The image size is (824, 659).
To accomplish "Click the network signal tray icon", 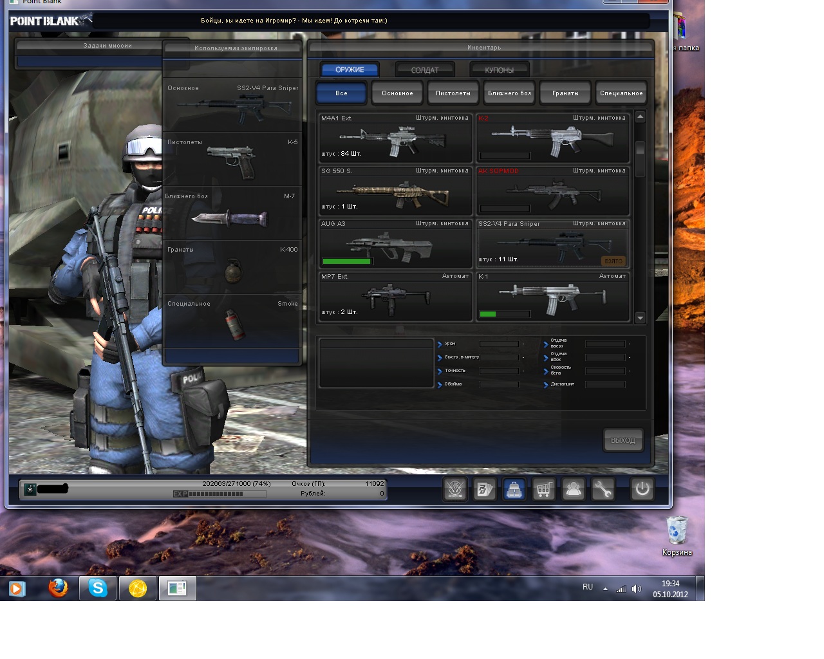I will click(621, 589).
